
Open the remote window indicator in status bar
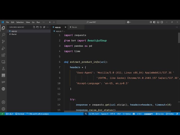2,114
